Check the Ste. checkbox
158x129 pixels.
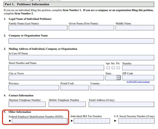click(x=113, y=68)
